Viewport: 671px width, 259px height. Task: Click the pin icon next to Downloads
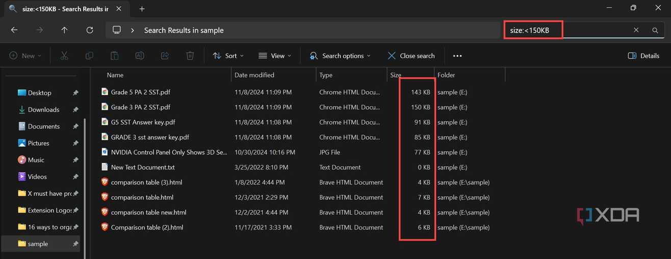click(x=75, y=110)
